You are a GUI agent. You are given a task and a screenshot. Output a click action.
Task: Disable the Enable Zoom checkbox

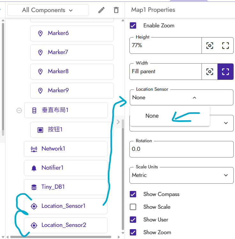(x=133, y=25)
